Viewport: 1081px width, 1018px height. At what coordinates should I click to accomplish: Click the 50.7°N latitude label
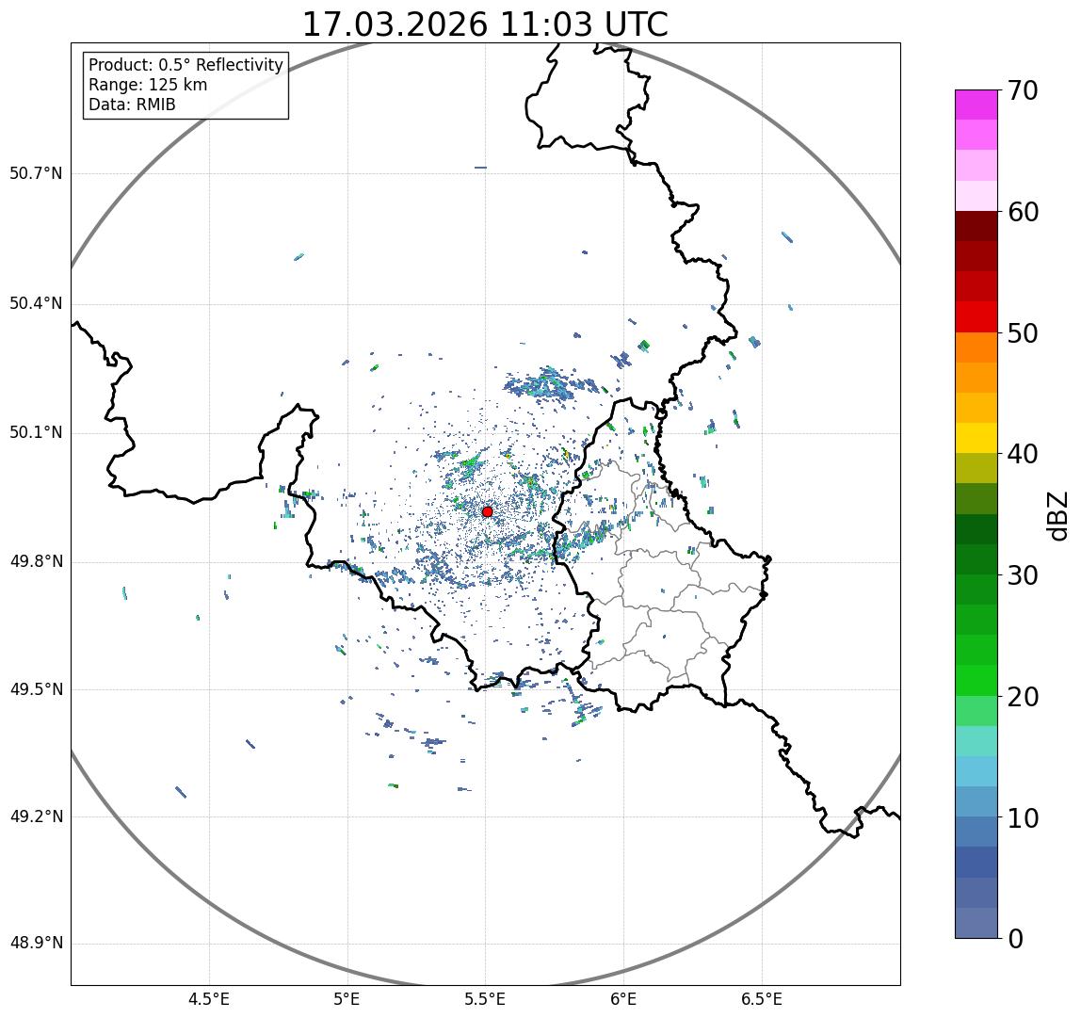tap(36, 172)
